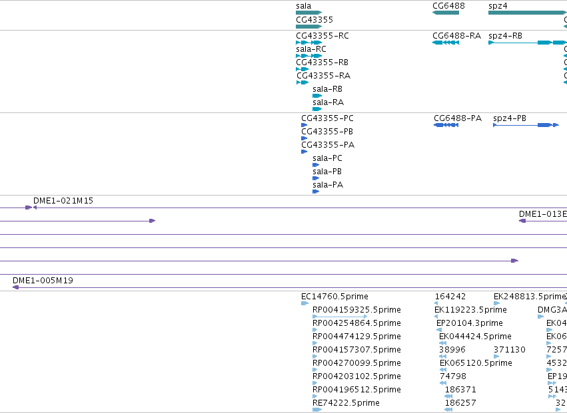
Task: Click transcript label CG43355-RB
Action: pyautogui.click(x=322, y=63)
